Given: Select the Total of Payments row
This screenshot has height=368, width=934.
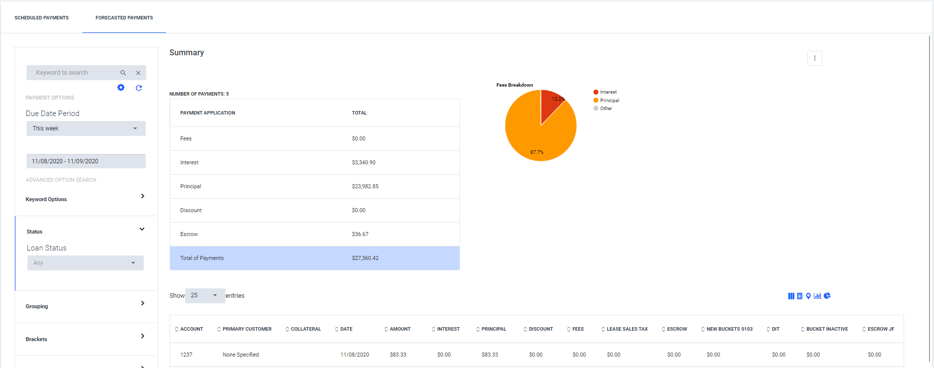Looking at the screenshot, I should click(315, 258).
